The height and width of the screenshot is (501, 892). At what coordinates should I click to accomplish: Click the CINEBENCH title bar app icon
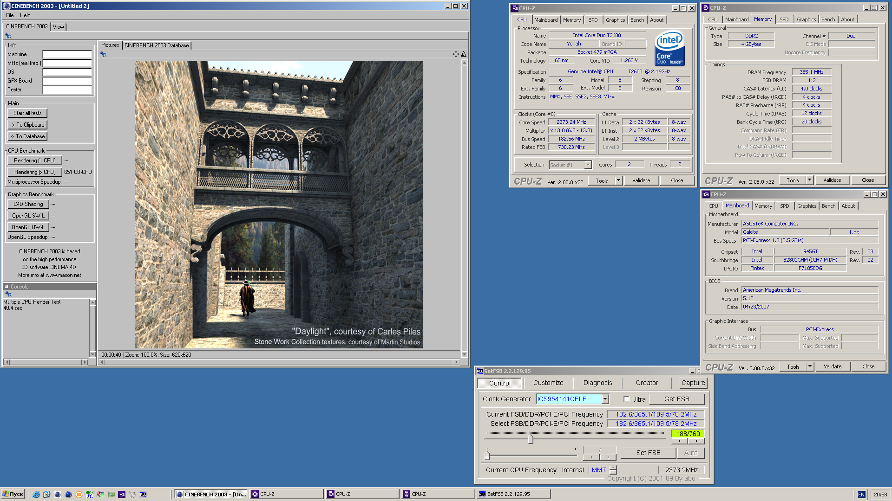click(7, 6)
